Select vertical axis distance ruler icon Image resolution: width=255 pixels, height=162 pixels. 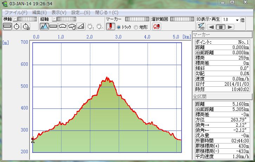coord(53,26)
